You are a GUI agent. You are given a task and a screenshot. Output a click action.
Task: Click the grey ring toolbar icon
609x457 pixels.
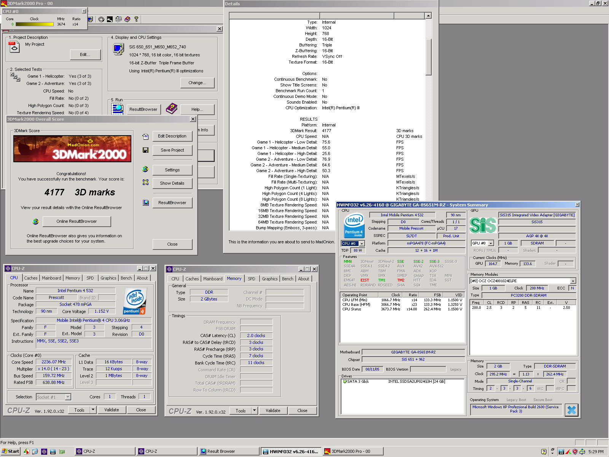(x=101, y=19)
